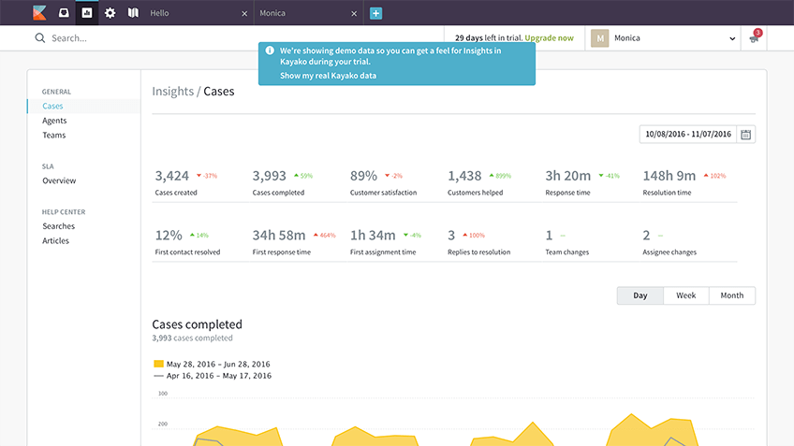Expand the Monica user dropdown arrow
The height and width of the screenshot is (446, 794).
[732, 38]
